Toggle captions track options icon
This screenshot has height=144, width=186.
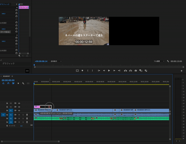[x=28, y=83]
